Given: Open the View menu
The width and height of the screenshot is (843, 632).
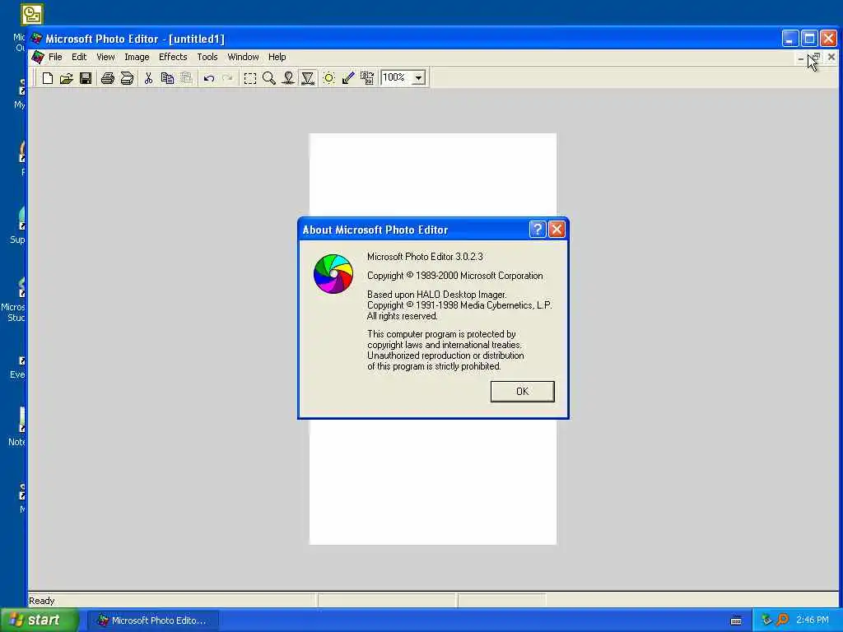Looking at the screenshot, I should click(105, 57).
